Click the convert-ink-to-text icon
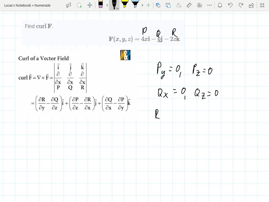This screenshot has height=202, width=269. click(x=179, y=5)
